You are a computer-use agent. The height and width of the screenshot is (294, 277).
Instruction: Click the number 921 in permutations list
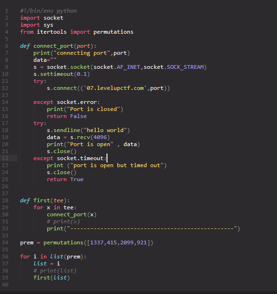[x=142, y=243]
